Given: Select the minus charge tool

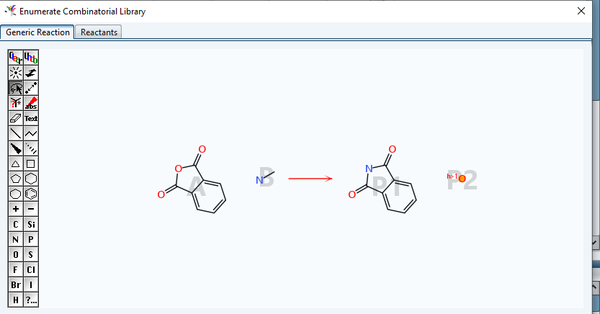Looking at the screenshot, I should (x=31, y=209).
